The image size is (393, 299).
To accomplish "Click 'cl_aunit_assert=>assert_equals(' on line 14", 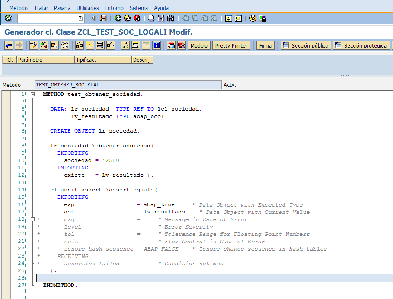I will [104, 190].
